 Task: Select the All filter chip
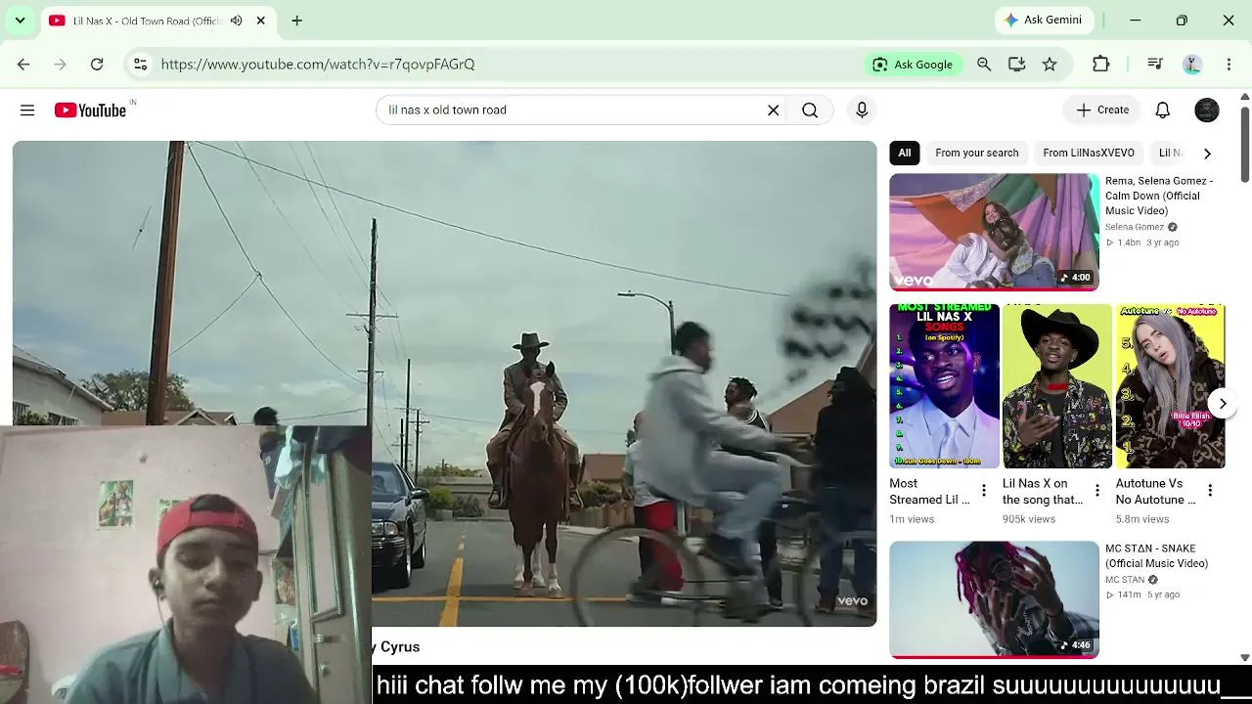click(905, 153)
